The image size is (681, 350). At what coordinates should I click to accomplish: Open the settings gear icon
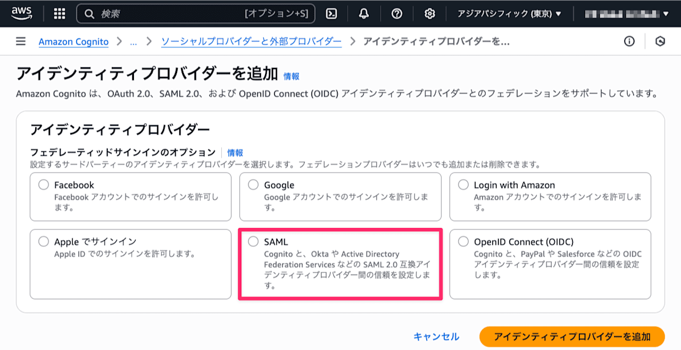coord(430,14)
